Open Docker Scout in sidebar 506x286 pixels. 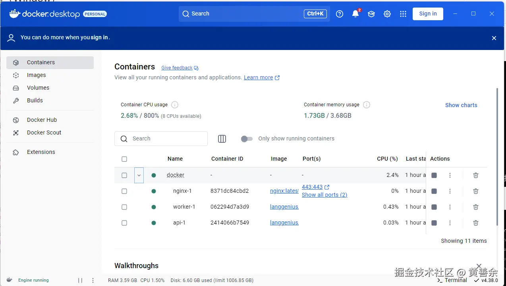coord(50,133)
